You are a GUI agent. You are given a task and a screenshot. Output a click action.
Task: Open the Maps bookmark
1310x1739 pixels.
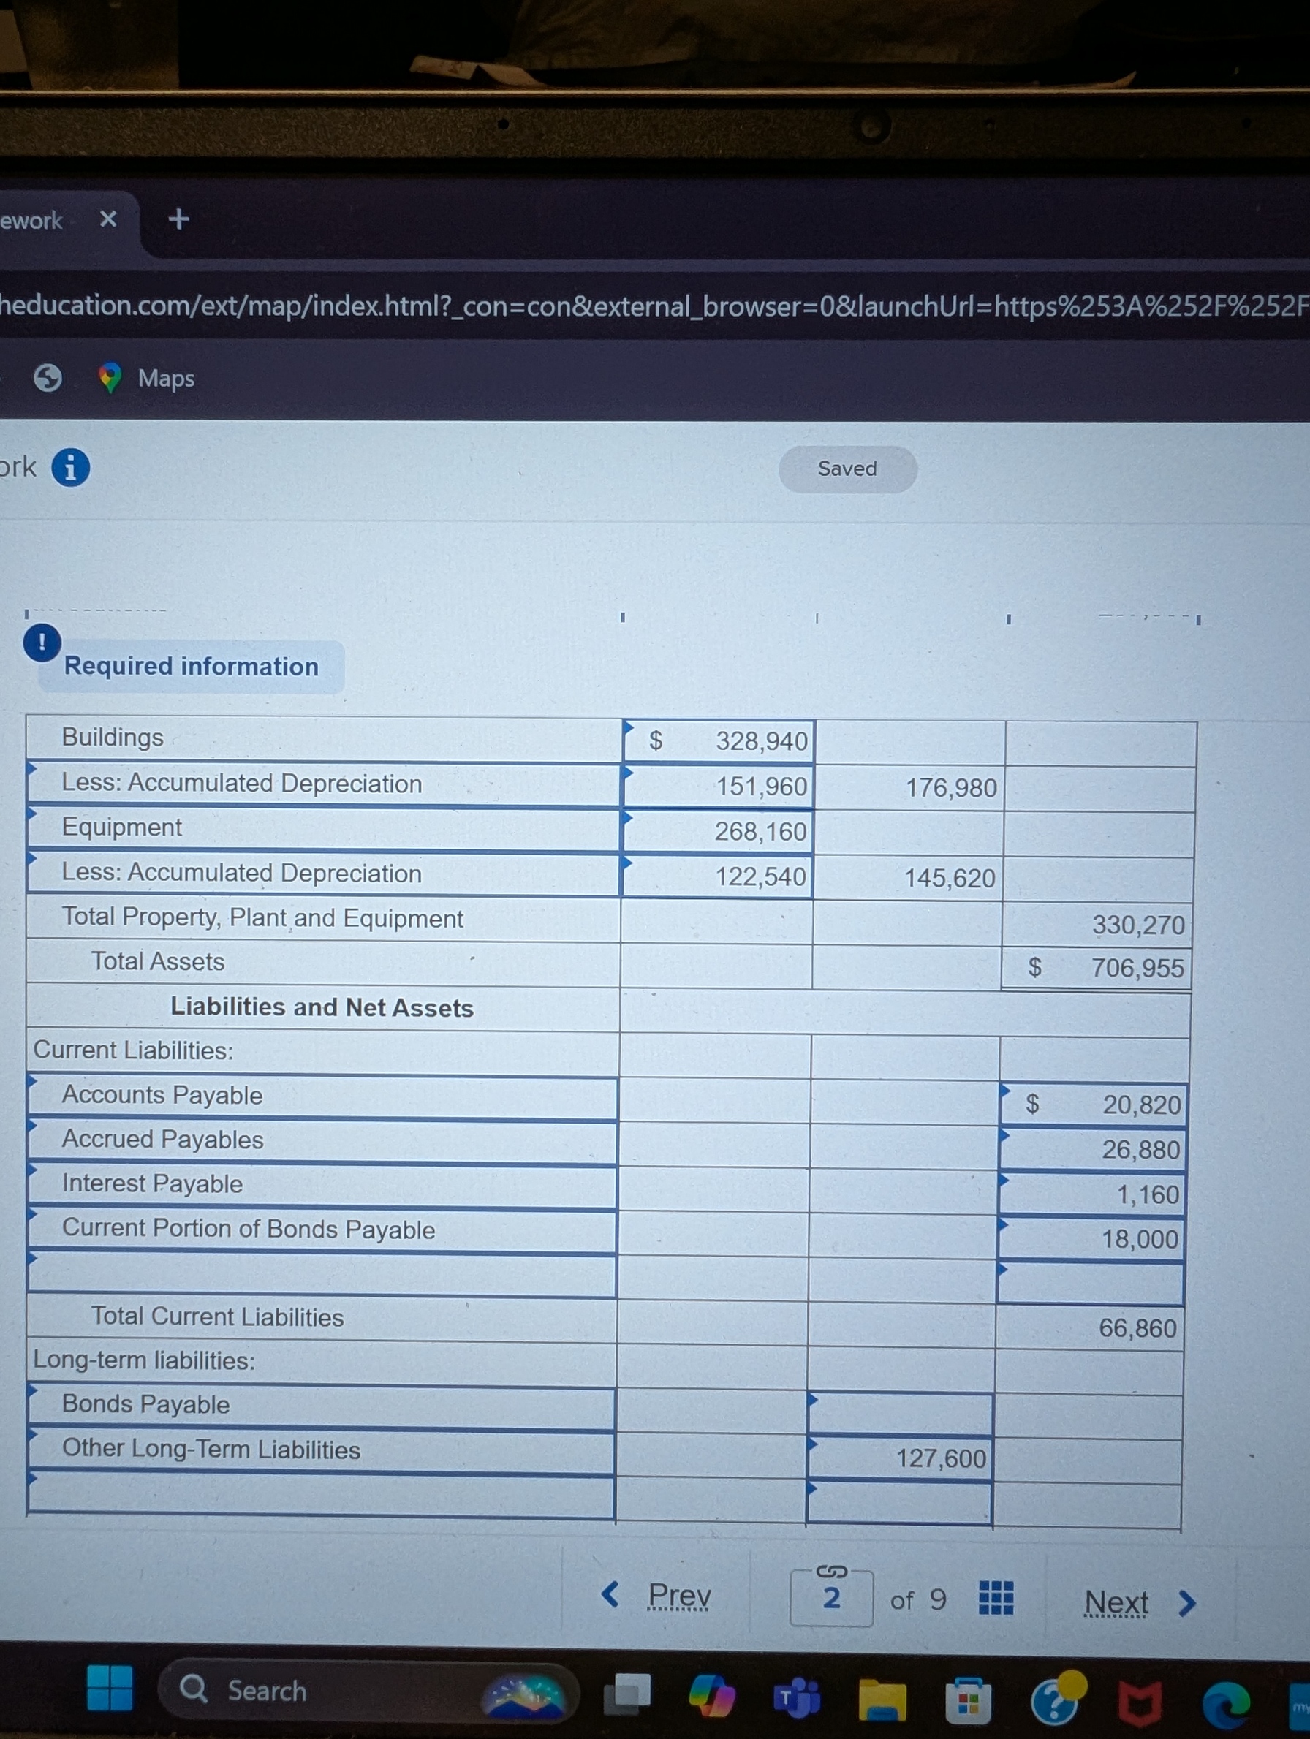pos(147,378)
